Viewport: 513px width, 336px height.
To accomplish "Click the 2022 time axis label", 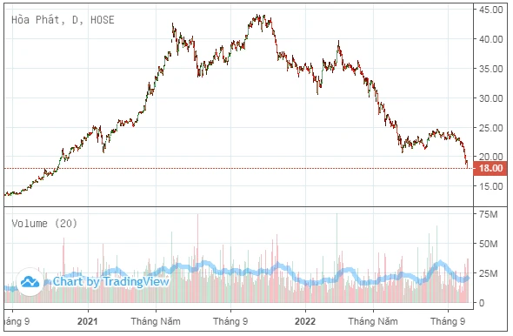I will 305,321.
